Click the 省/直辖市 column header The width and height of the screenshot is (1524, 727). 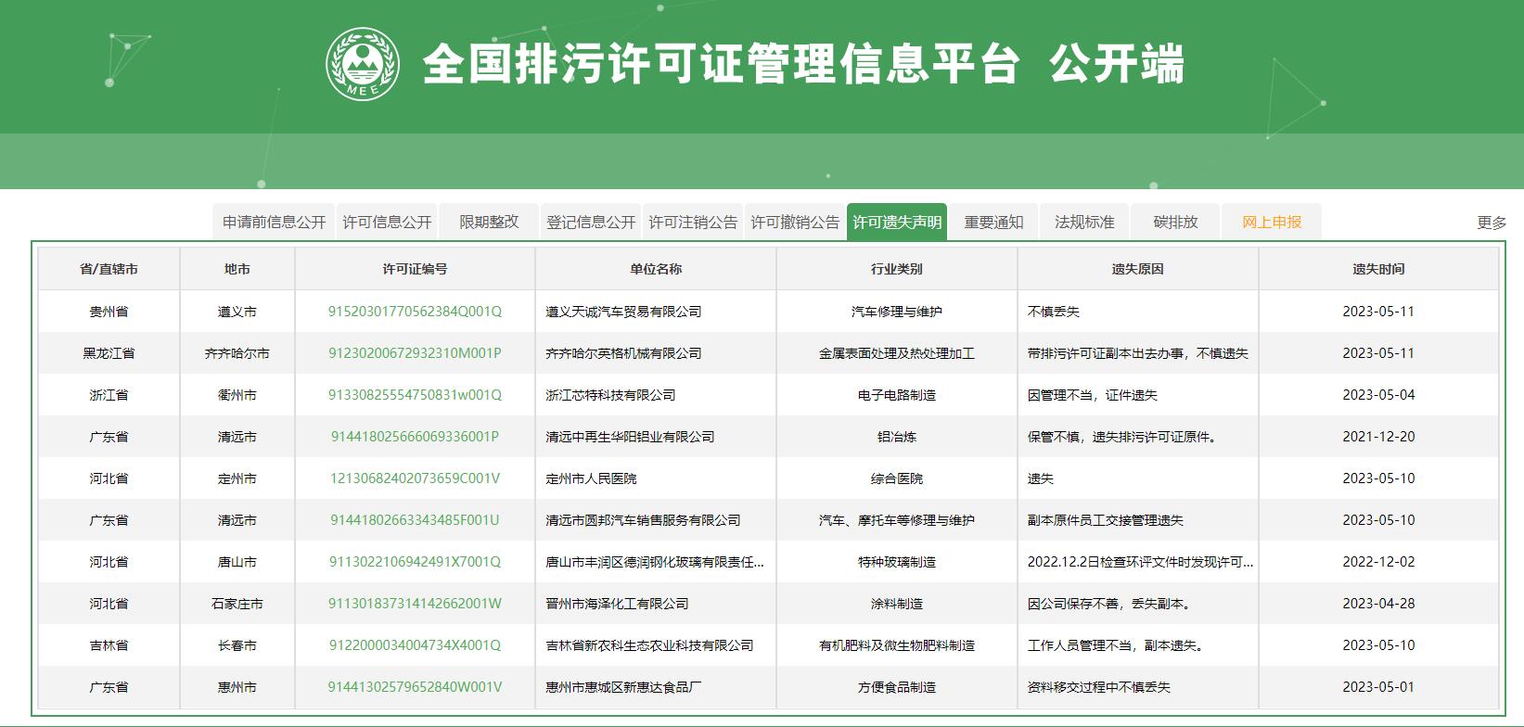point(109,269)
